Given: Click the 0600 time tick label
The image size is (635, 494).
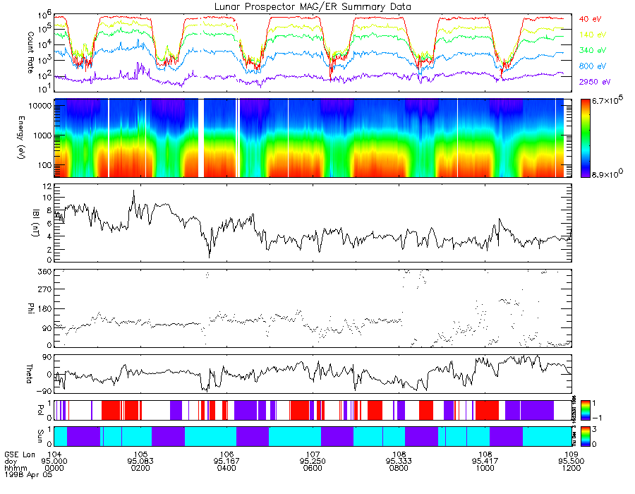Looking at the screenshot, I should pos(313,468).
